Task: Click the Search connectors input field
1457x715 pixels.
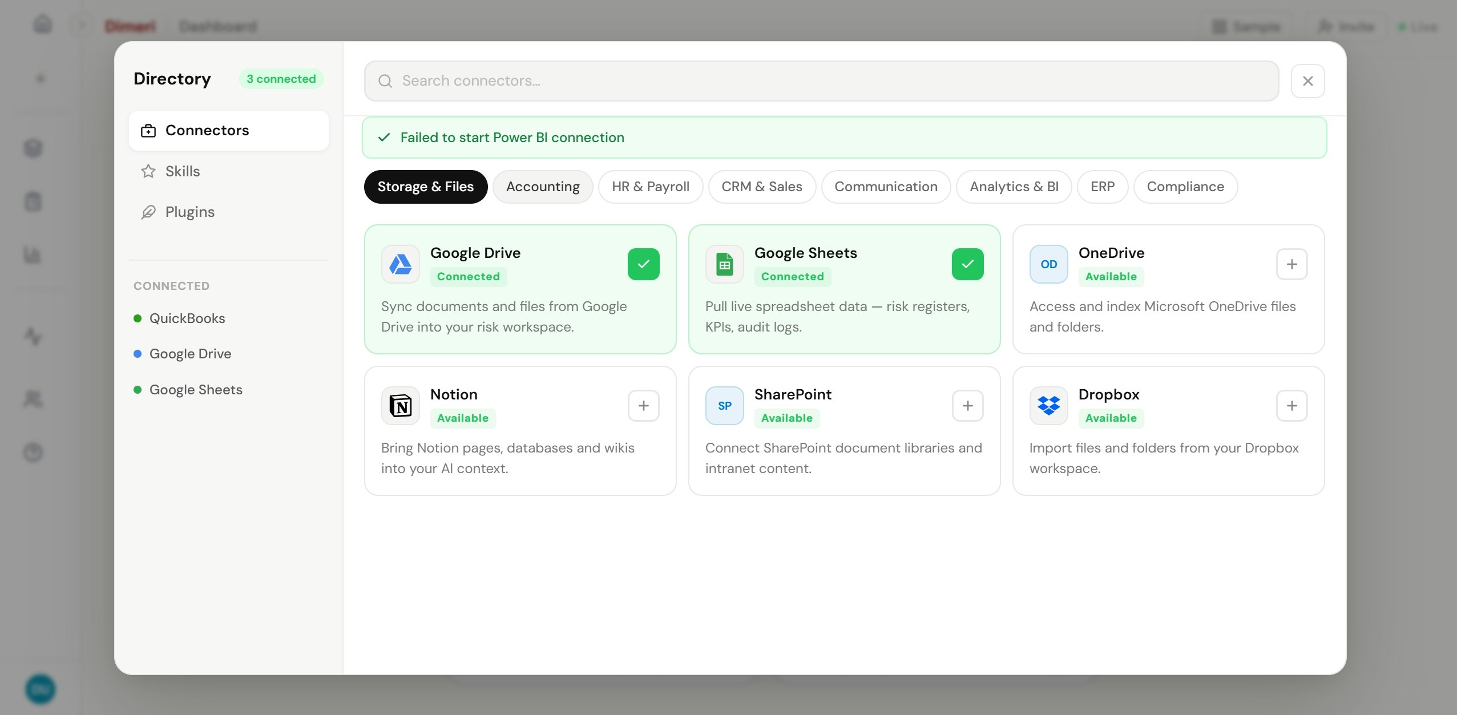Action: [821, 81]
